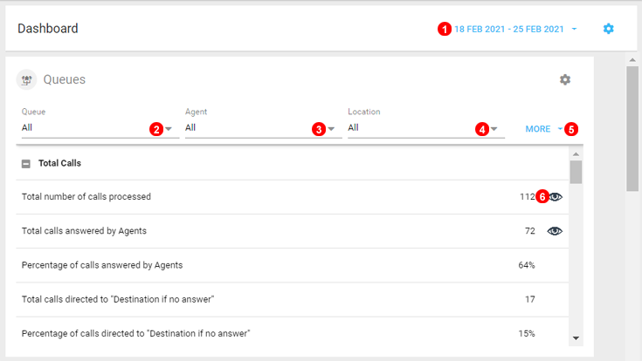This screenshot has width=642, height=361.
Task: Click the Queues heading text
Action: (65, 79)
